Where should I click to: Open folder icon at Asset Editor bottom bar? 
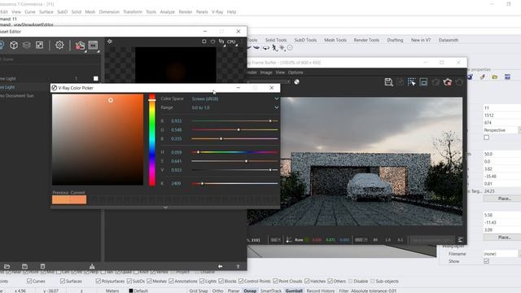(7, 266)
